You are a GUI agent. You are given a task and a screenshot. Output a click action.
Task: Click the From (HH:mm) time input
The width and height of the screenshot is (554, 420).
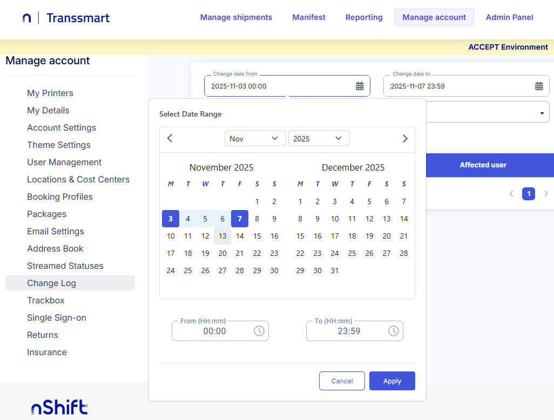tap(214, 331)
